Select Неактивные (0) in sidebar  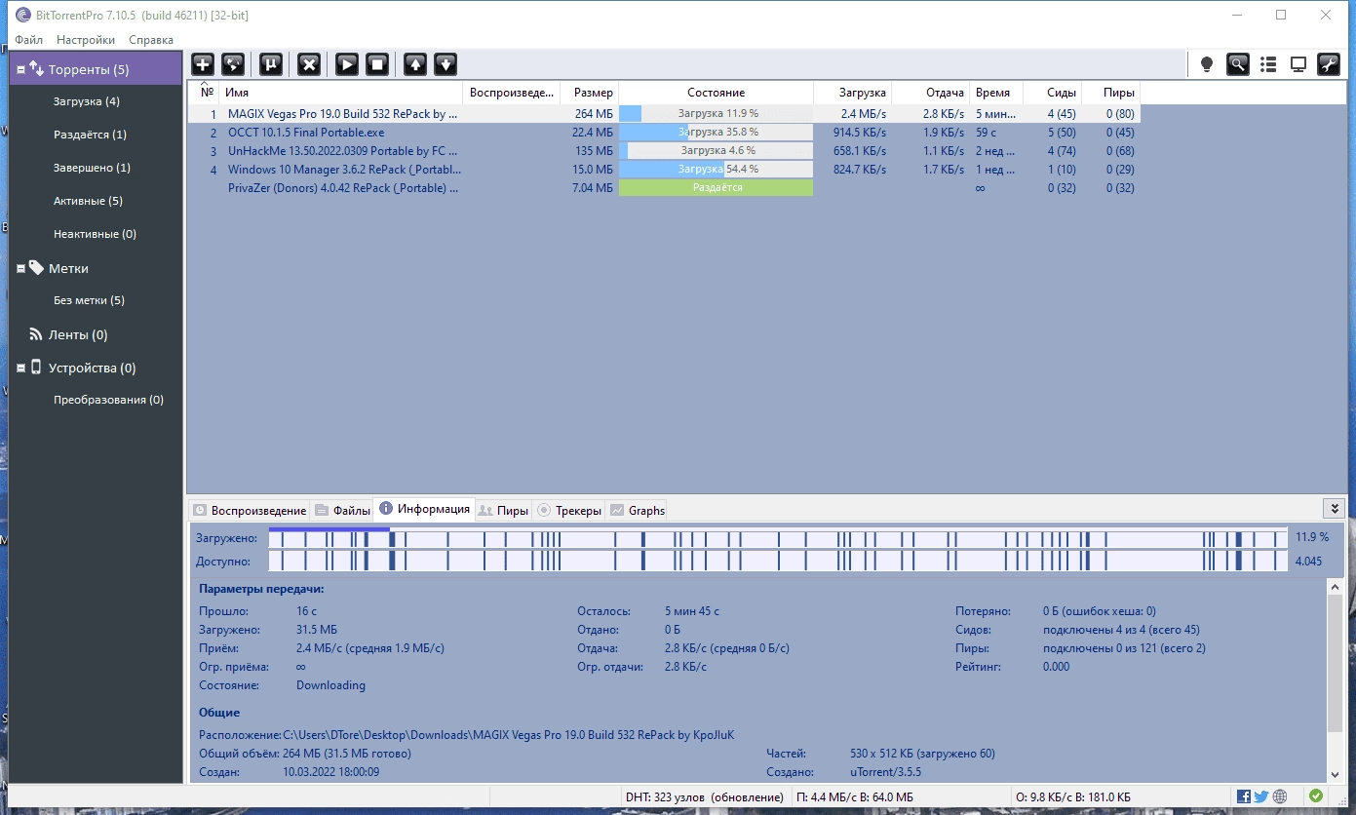(95, 234)
